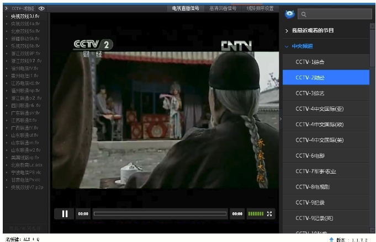Select CCTV-4中文国际(美) channel
Image resolution: width=376 pixels, height=242 pixels.
326,140
